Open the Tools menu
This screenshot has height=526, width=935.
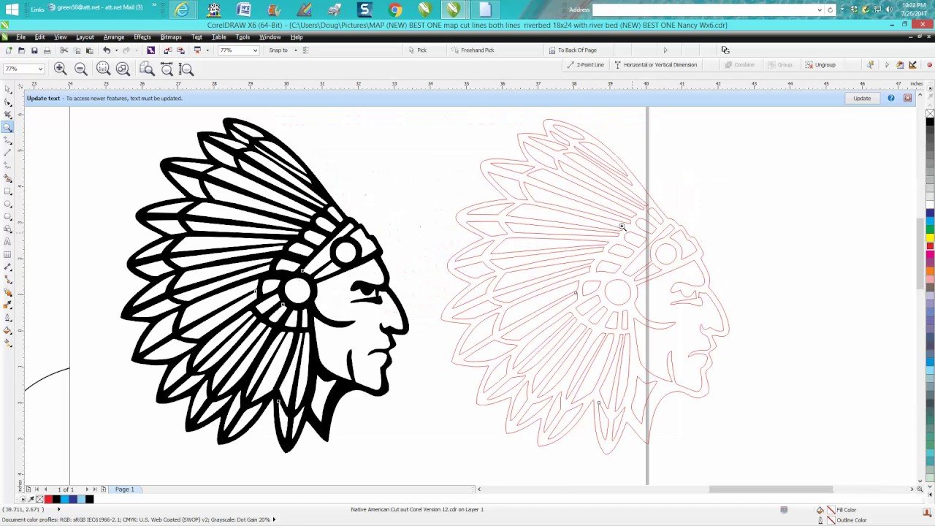(x=243, y=37)
